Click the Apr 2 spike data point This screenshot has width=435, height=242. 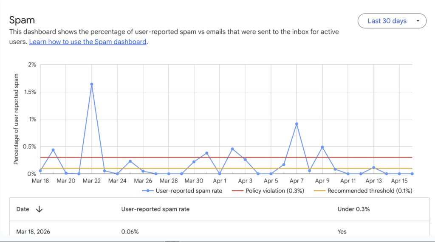pyautogui.click(x=232, y=149)
